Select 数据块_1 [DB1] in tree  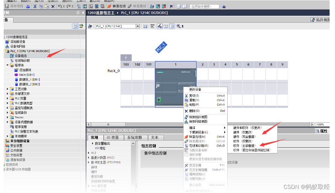(x=29, y=80)
